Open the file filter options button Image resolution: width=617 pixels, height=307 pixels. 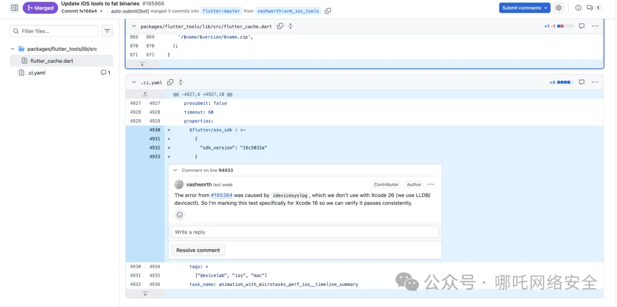107,31
